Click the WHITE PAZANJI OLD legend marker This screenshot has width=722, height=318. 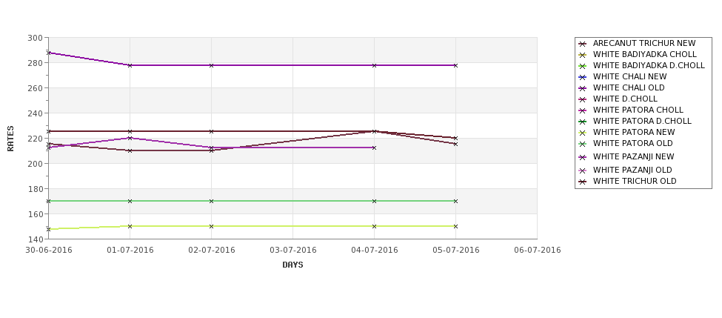coord(583,170)
